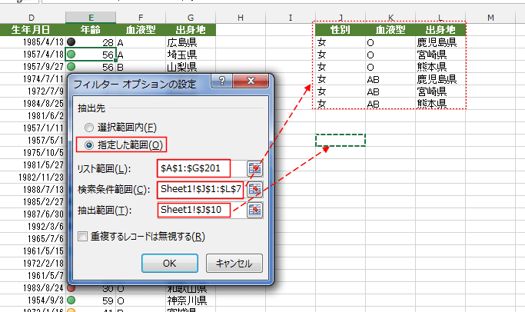Click the criteria range selector icon
The height and width of the screenshot is (312, 525).
254,190
